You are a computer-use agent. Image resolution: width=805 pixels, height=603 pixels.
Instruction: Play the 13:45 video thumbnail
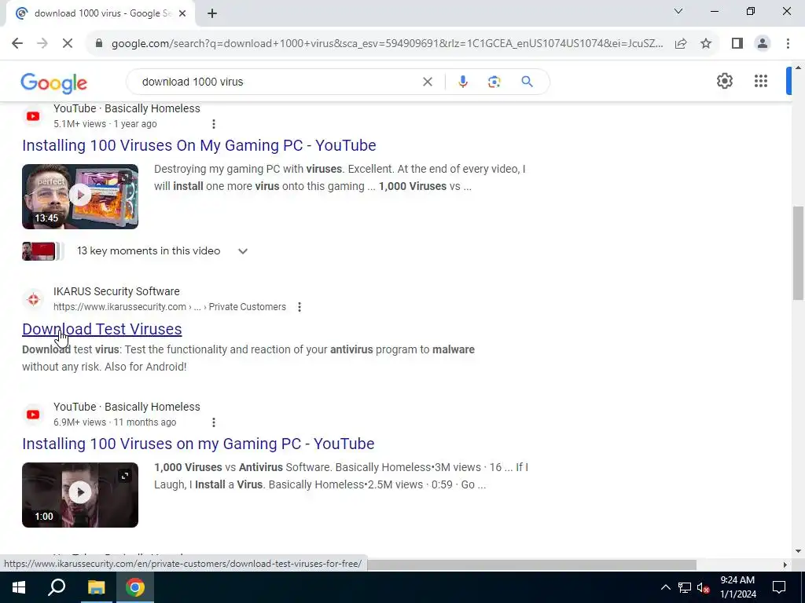(80, 196)
